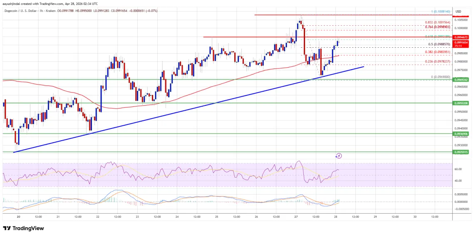Click date 29 on the time axis
This screenshot has height=236, width=474.
pos(375,217)
